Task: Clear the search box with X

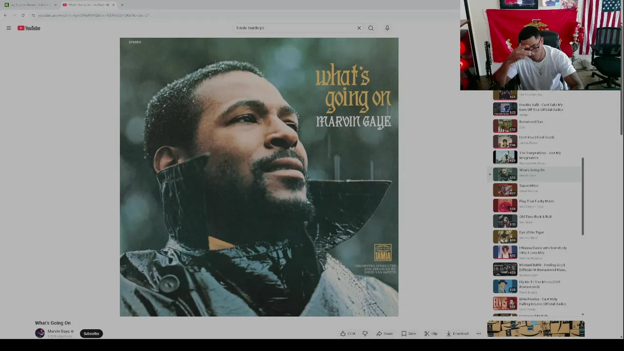Action: 359,28
